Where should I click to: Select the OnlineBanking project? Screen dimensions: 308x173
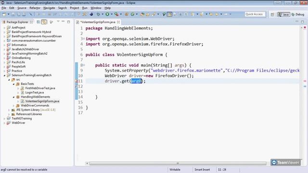point(21,58)
